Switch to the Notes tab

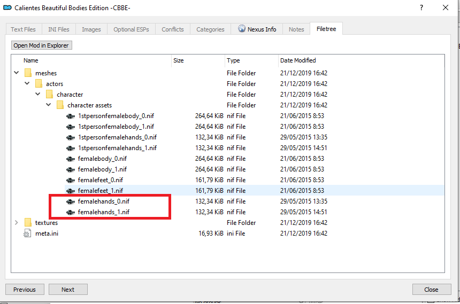pos(296,29)
